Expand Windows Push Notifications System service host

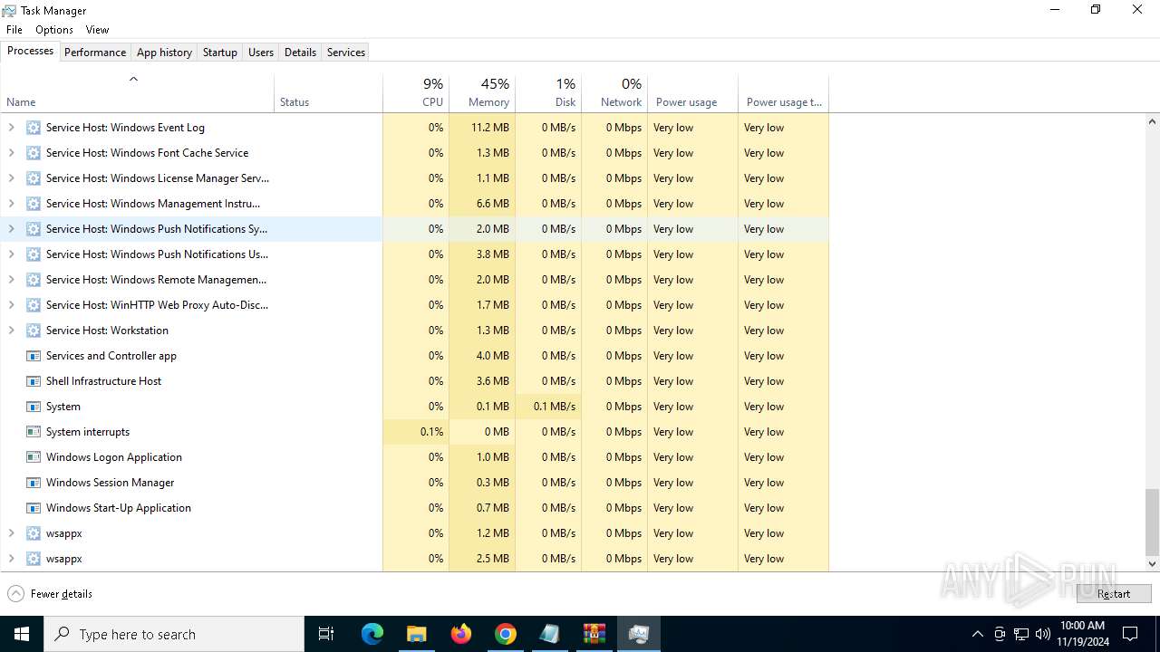(11, 229)
